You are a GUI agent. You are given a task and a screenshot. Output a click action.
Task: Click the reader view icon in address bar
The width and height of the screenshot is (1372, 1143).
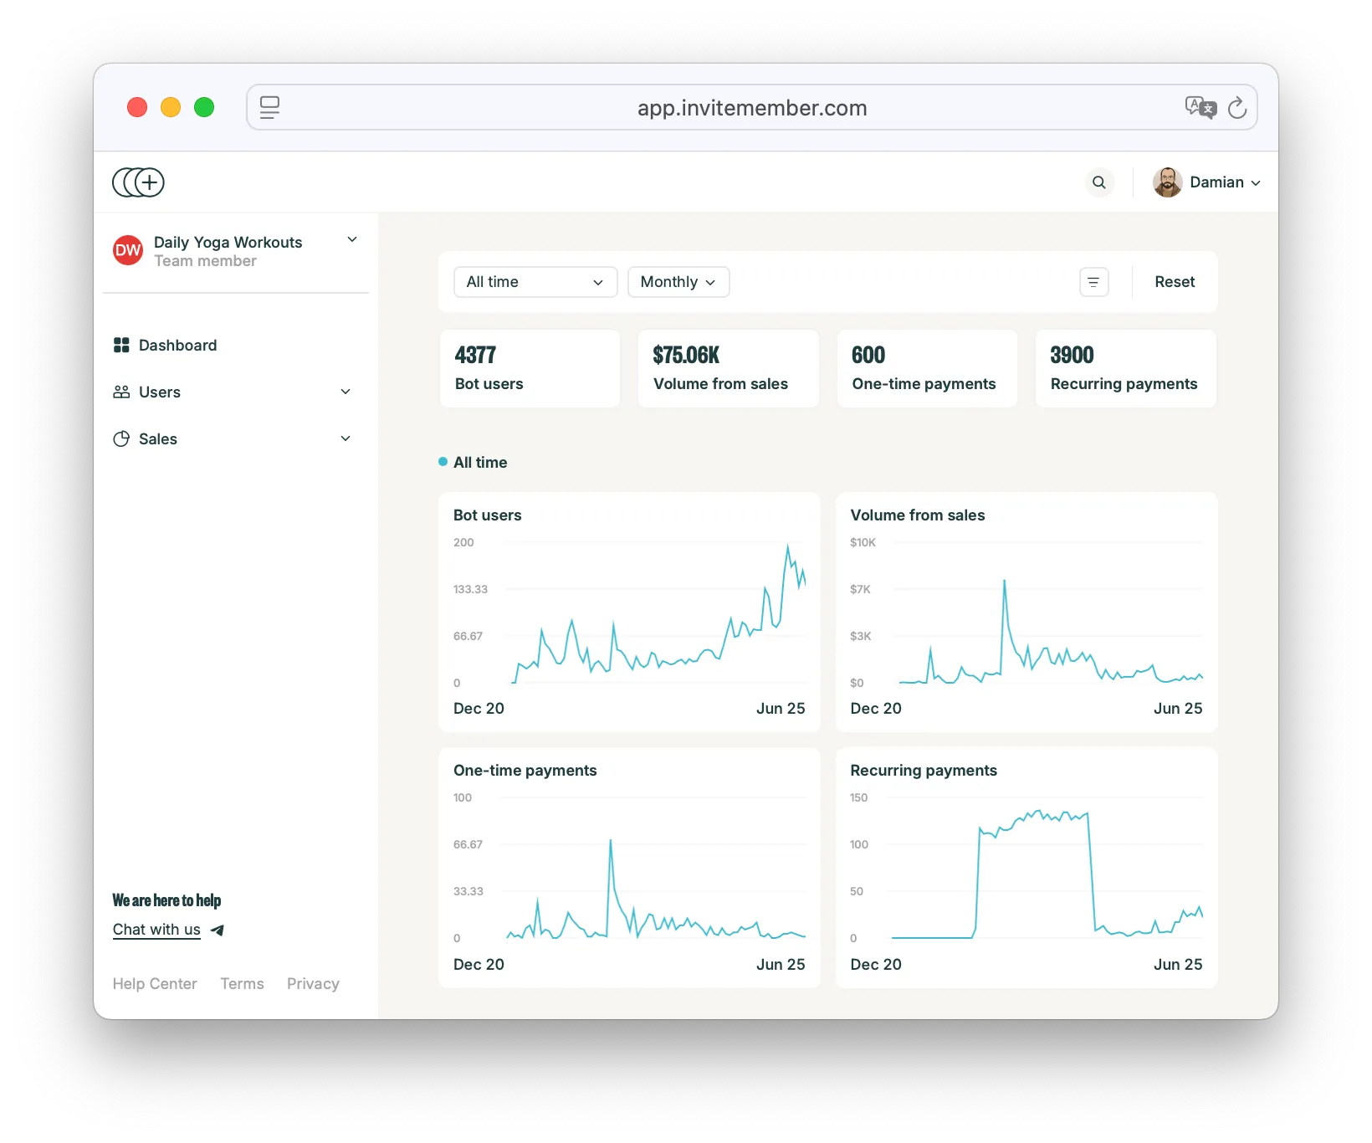(269, 108)
